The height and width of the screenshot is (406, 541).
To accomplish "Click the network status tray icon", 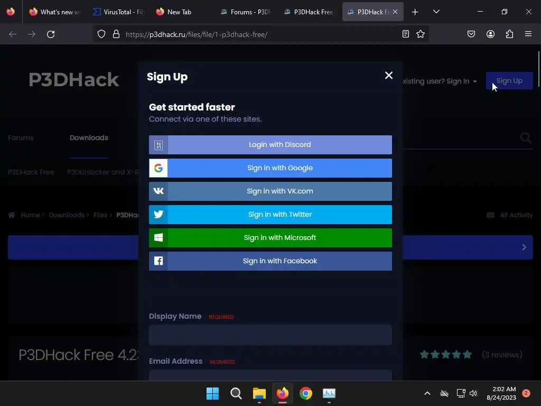I will point(461,393).
